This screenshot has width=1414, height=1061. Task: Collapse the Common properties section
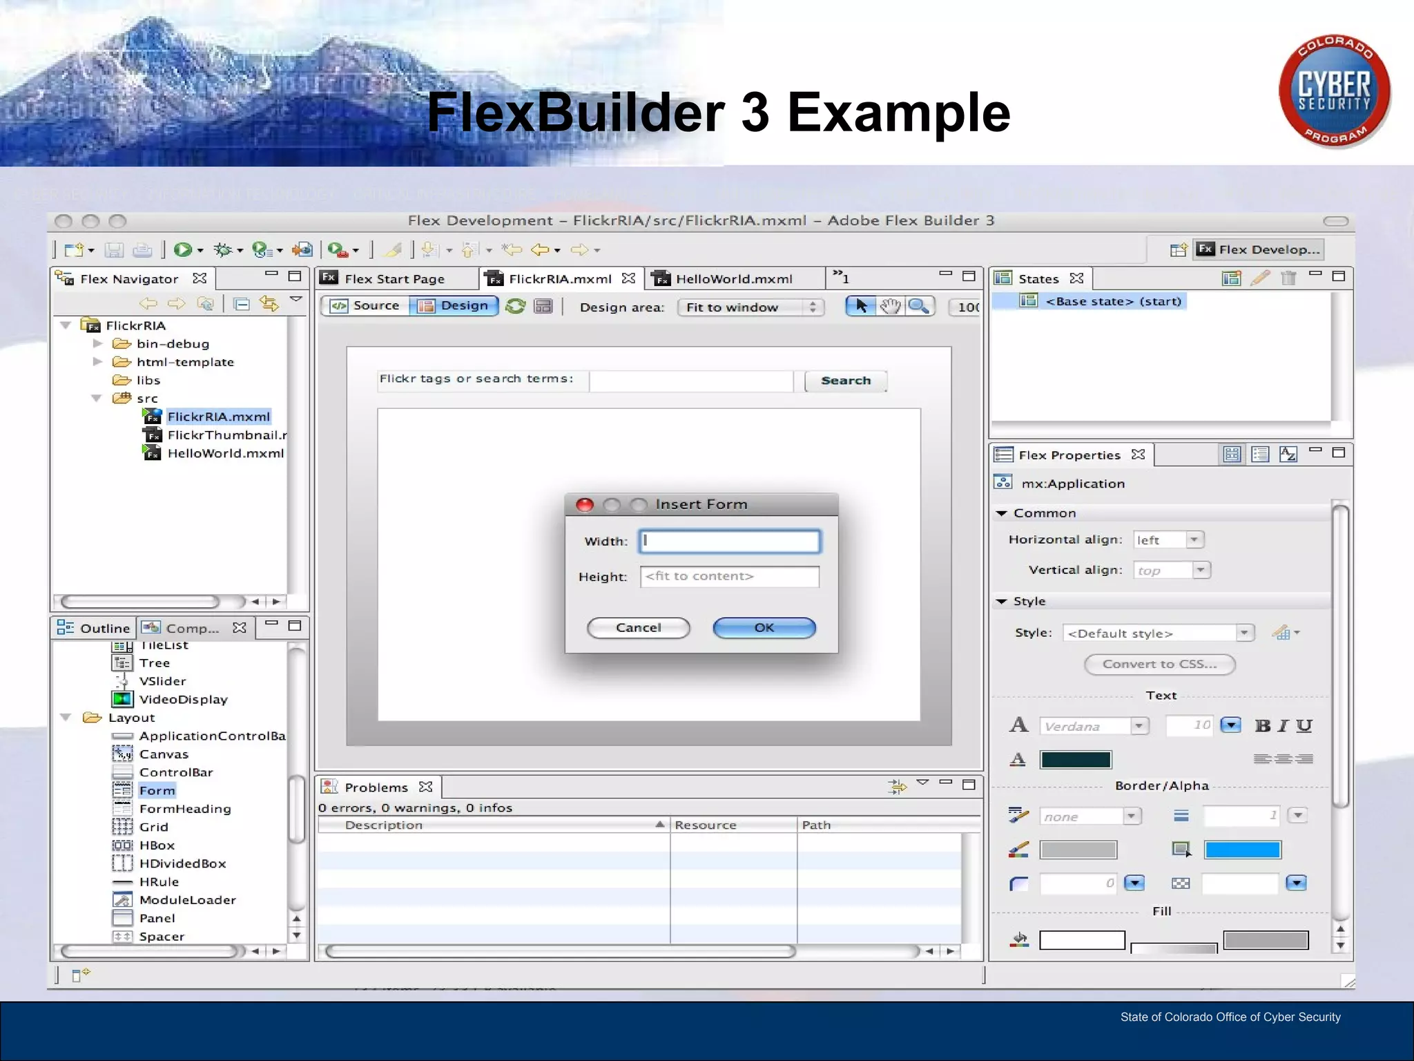(1001, 513)
